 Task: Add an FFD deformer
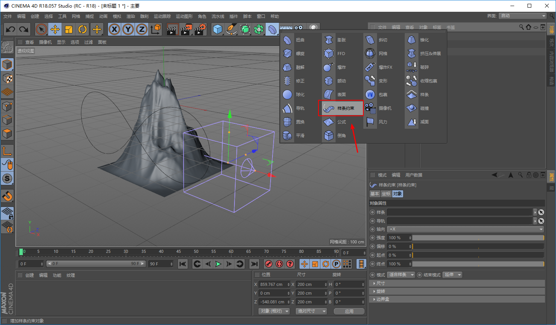click(336, 54)
